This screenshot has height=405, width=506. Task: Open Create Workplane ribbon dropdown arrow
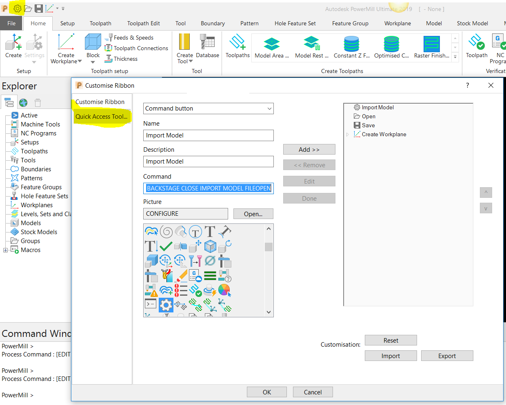(x=80, y=62)
